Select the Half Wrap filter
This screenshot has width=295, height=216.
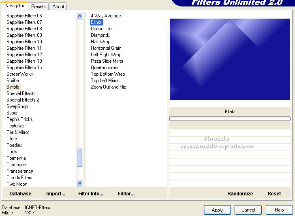pos(100,42)
